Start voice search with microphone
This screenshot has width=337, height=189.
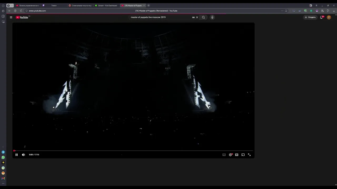[212, 17]
